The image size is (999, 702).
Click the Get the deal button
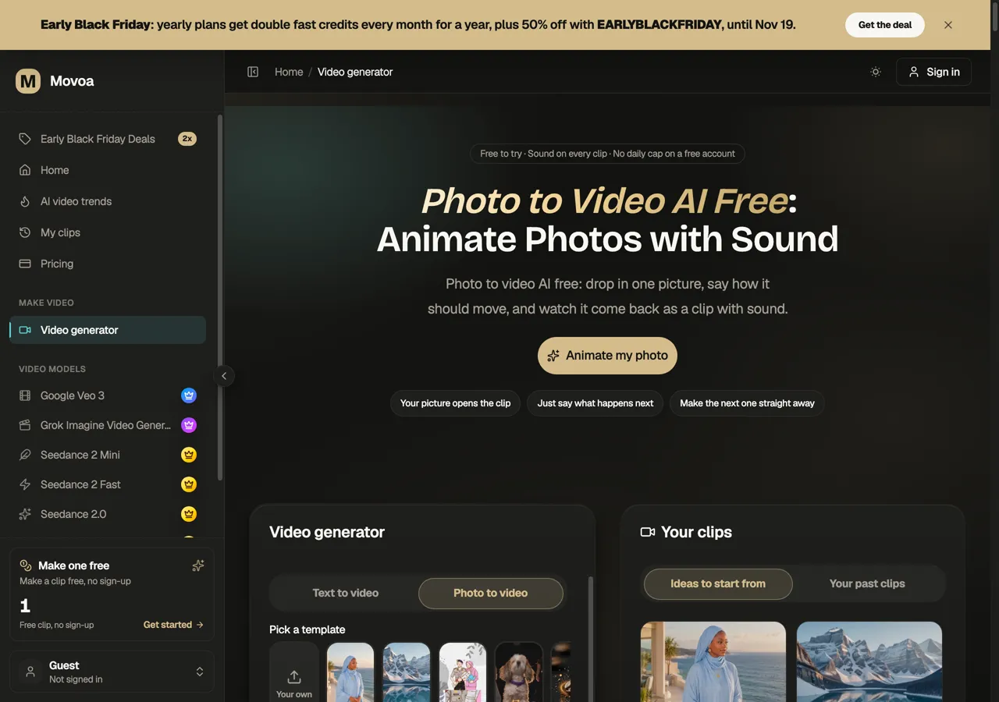click(x=885, y=25)
